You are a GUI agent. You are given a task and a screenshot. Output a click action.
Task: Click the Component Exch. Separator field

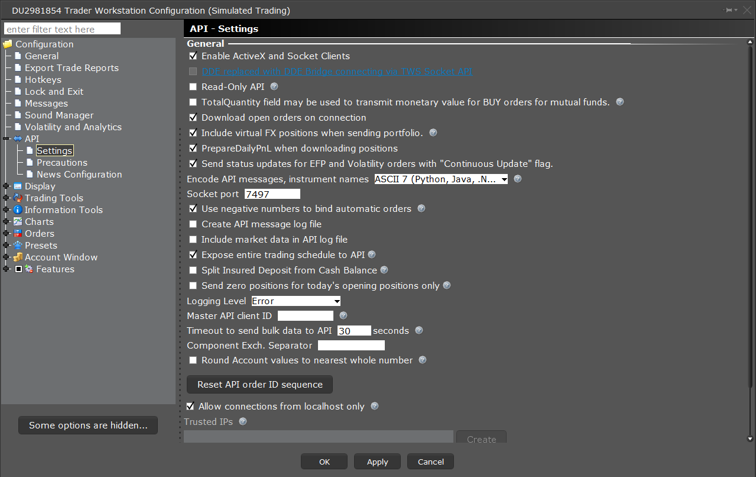point(351,346)
